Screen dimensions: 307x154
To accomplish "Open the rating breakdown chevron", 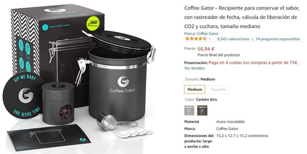I will point(210,39).
